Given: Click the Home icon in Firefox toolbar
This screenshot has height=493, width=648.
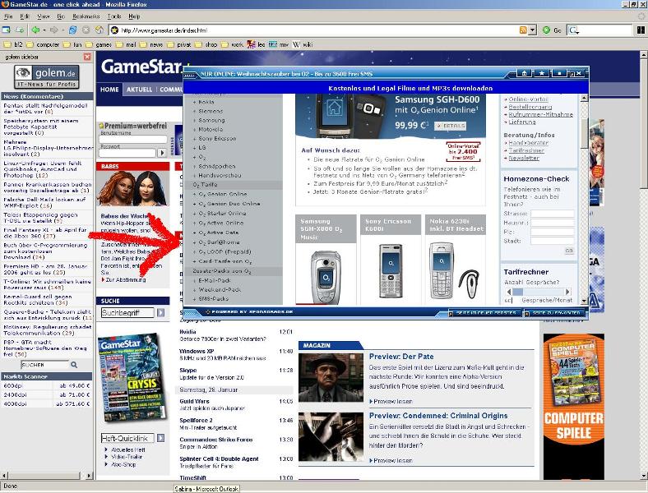Looking at the screenshot, I should coord(100,30).
